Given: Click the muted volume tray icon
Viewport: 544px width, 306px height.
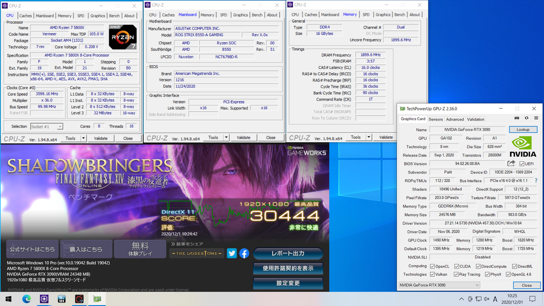Looking at the screenshot, I should (x=487, y=299).
